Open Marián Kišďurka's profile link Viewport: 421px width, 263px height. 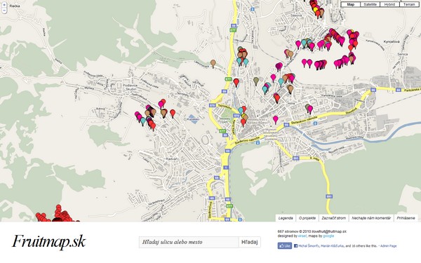[332, 246]
